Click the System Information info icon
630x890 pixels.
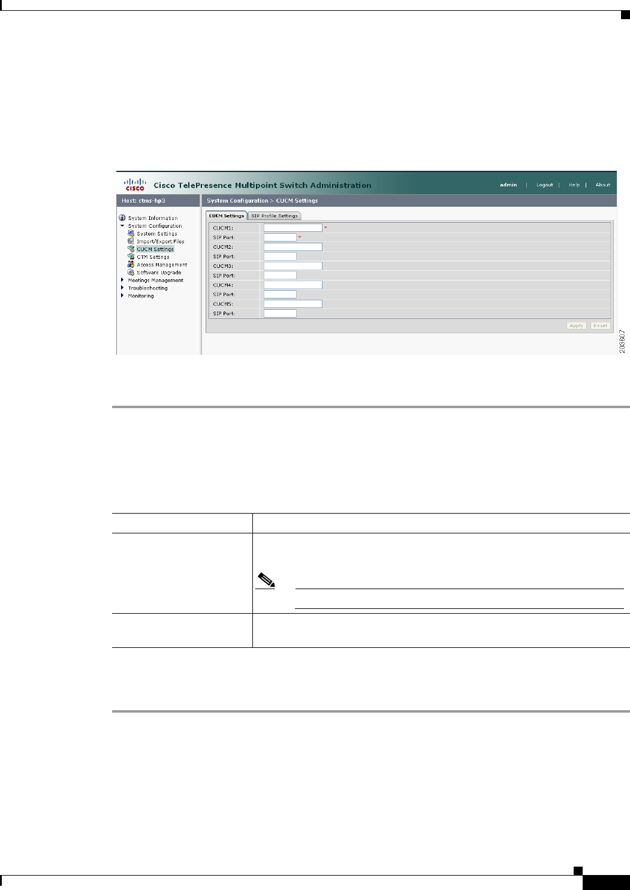pyautogui.click(x=122, y=218)
